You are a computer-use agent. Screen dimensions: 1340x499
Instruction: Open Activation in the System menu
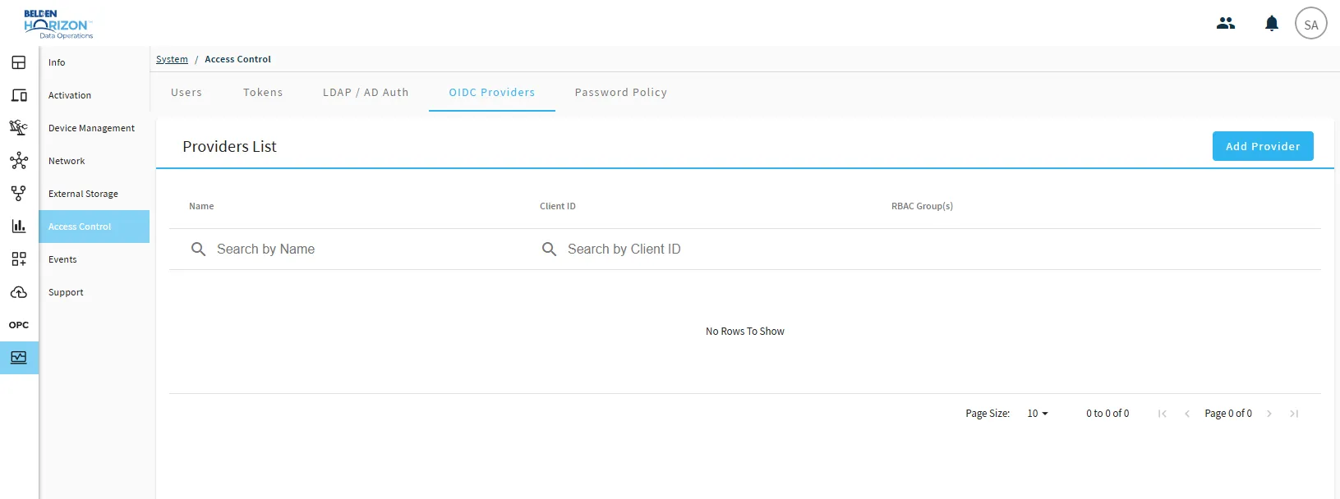(x=94, y=95)
